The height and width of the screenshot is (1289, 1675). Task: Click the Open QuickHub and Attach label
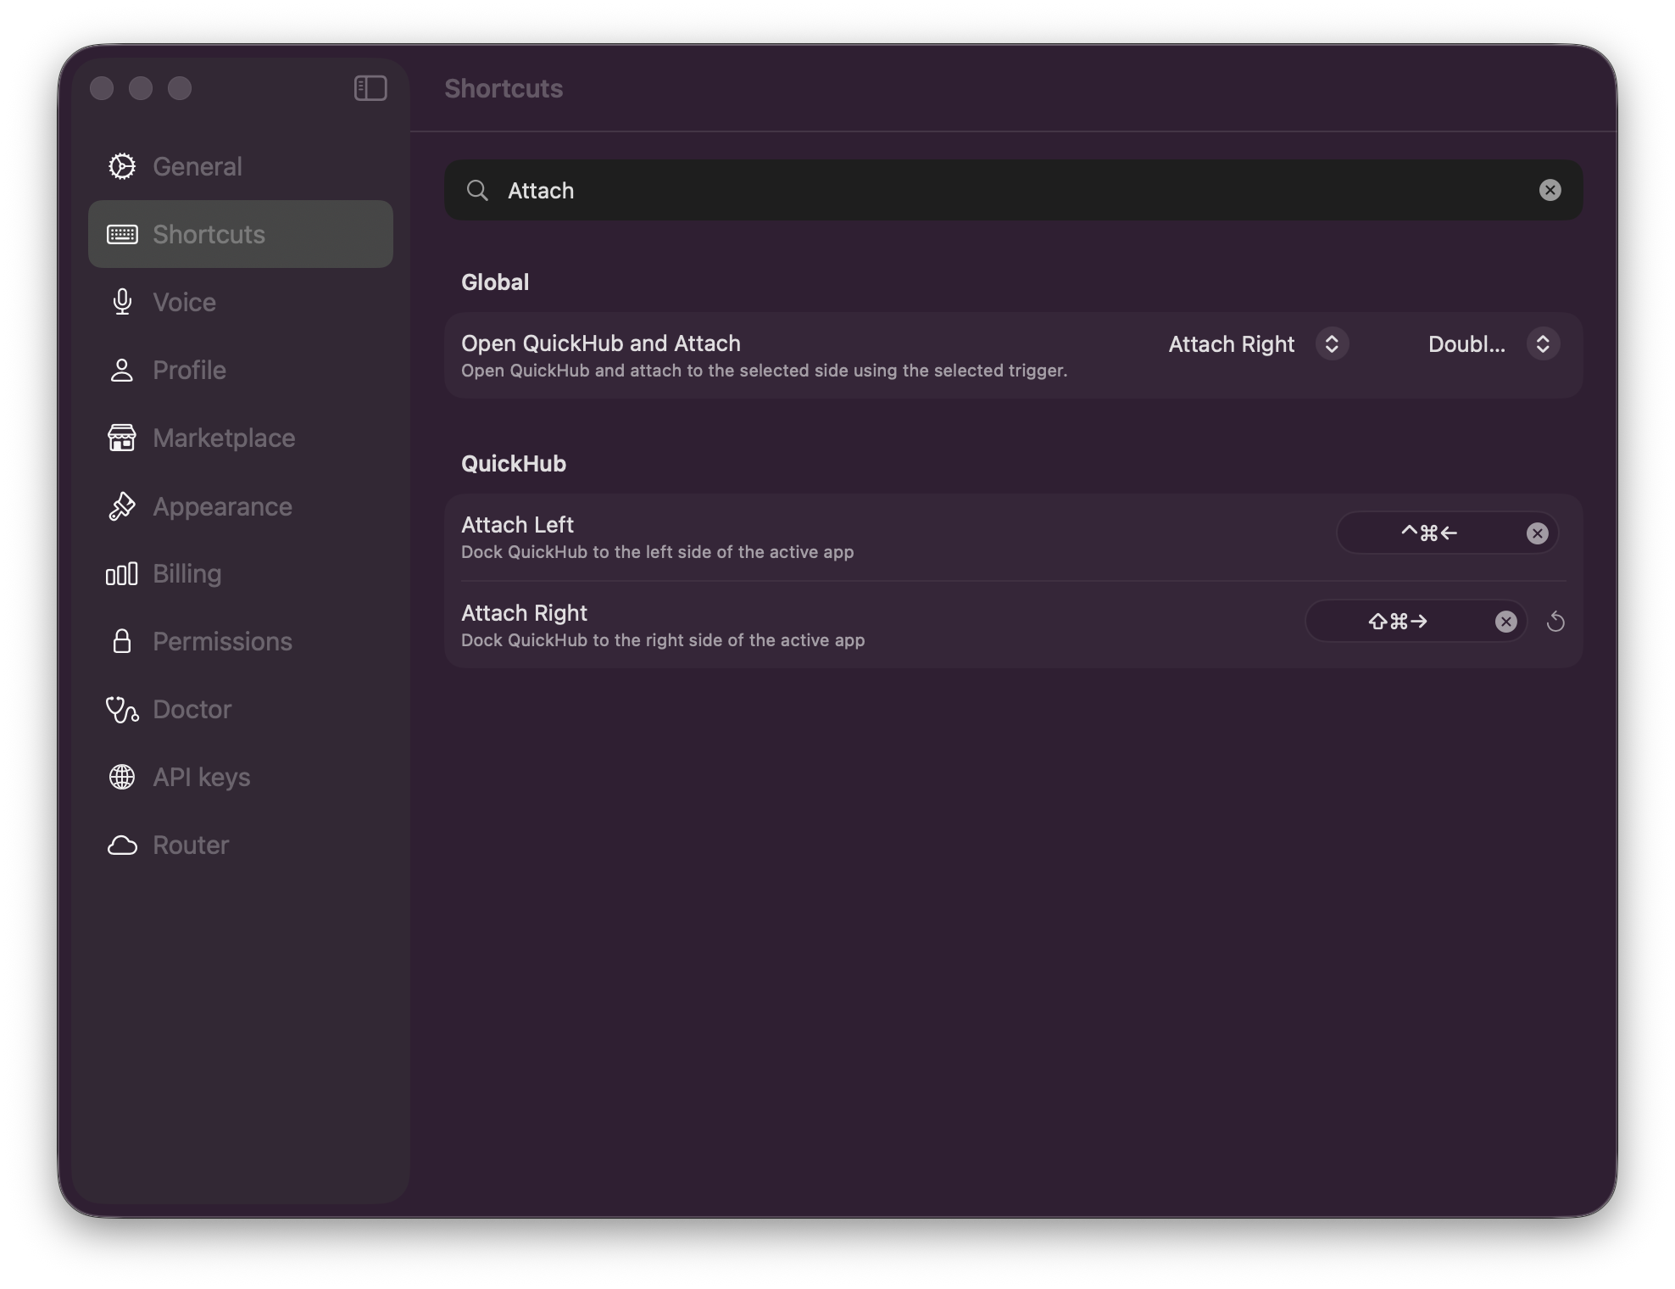click(x=601, y=343)
